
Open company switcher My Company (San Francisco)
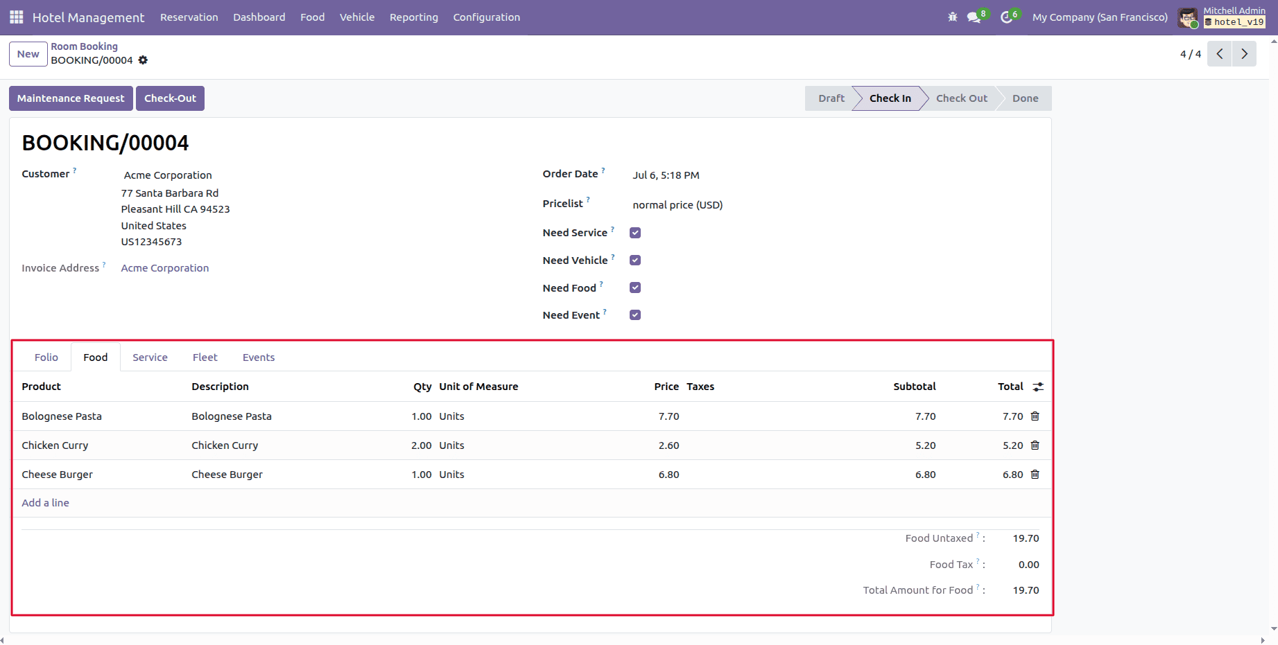point(1100,17)
